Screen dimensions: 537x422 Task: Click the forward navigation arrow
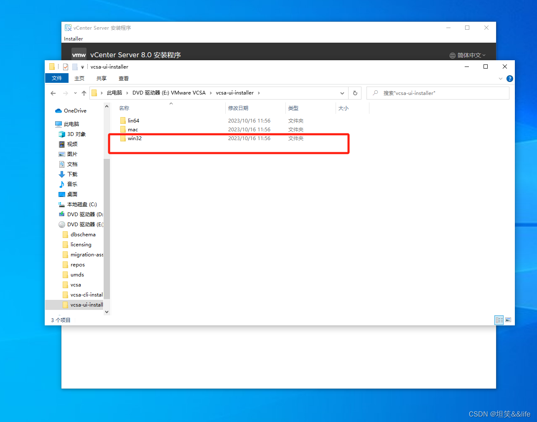coord(66,93)
